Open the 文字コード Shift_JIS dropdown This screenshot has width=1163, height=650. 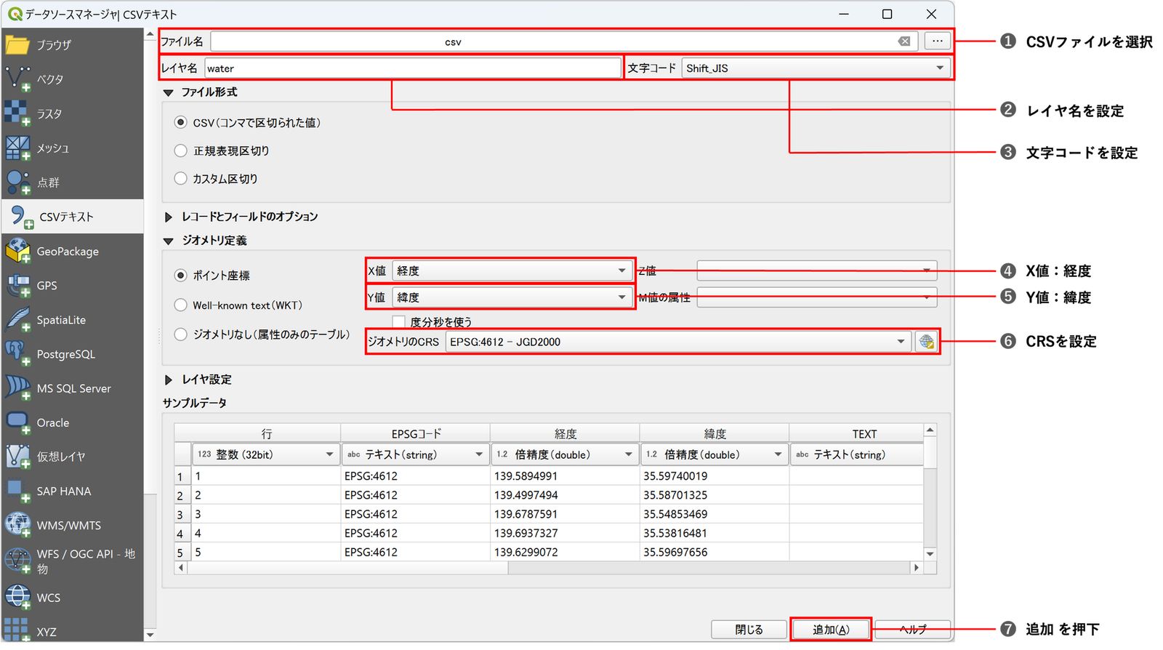816,68
